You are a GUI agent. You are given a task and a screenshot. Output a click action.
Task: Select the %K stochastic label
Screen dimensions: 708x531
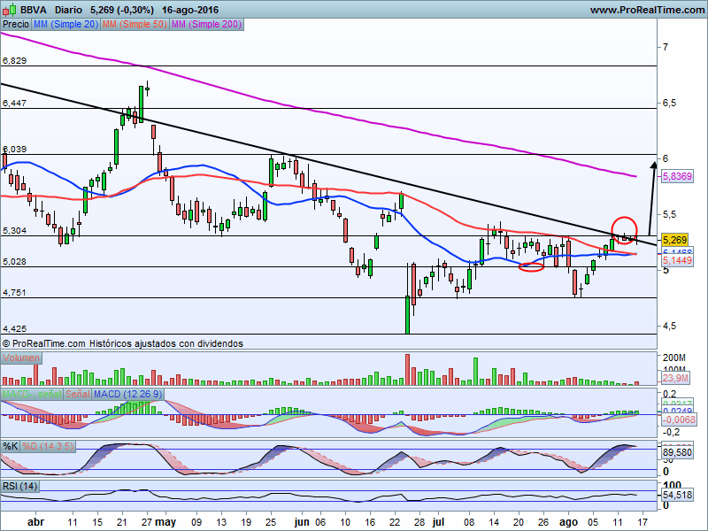11,447
